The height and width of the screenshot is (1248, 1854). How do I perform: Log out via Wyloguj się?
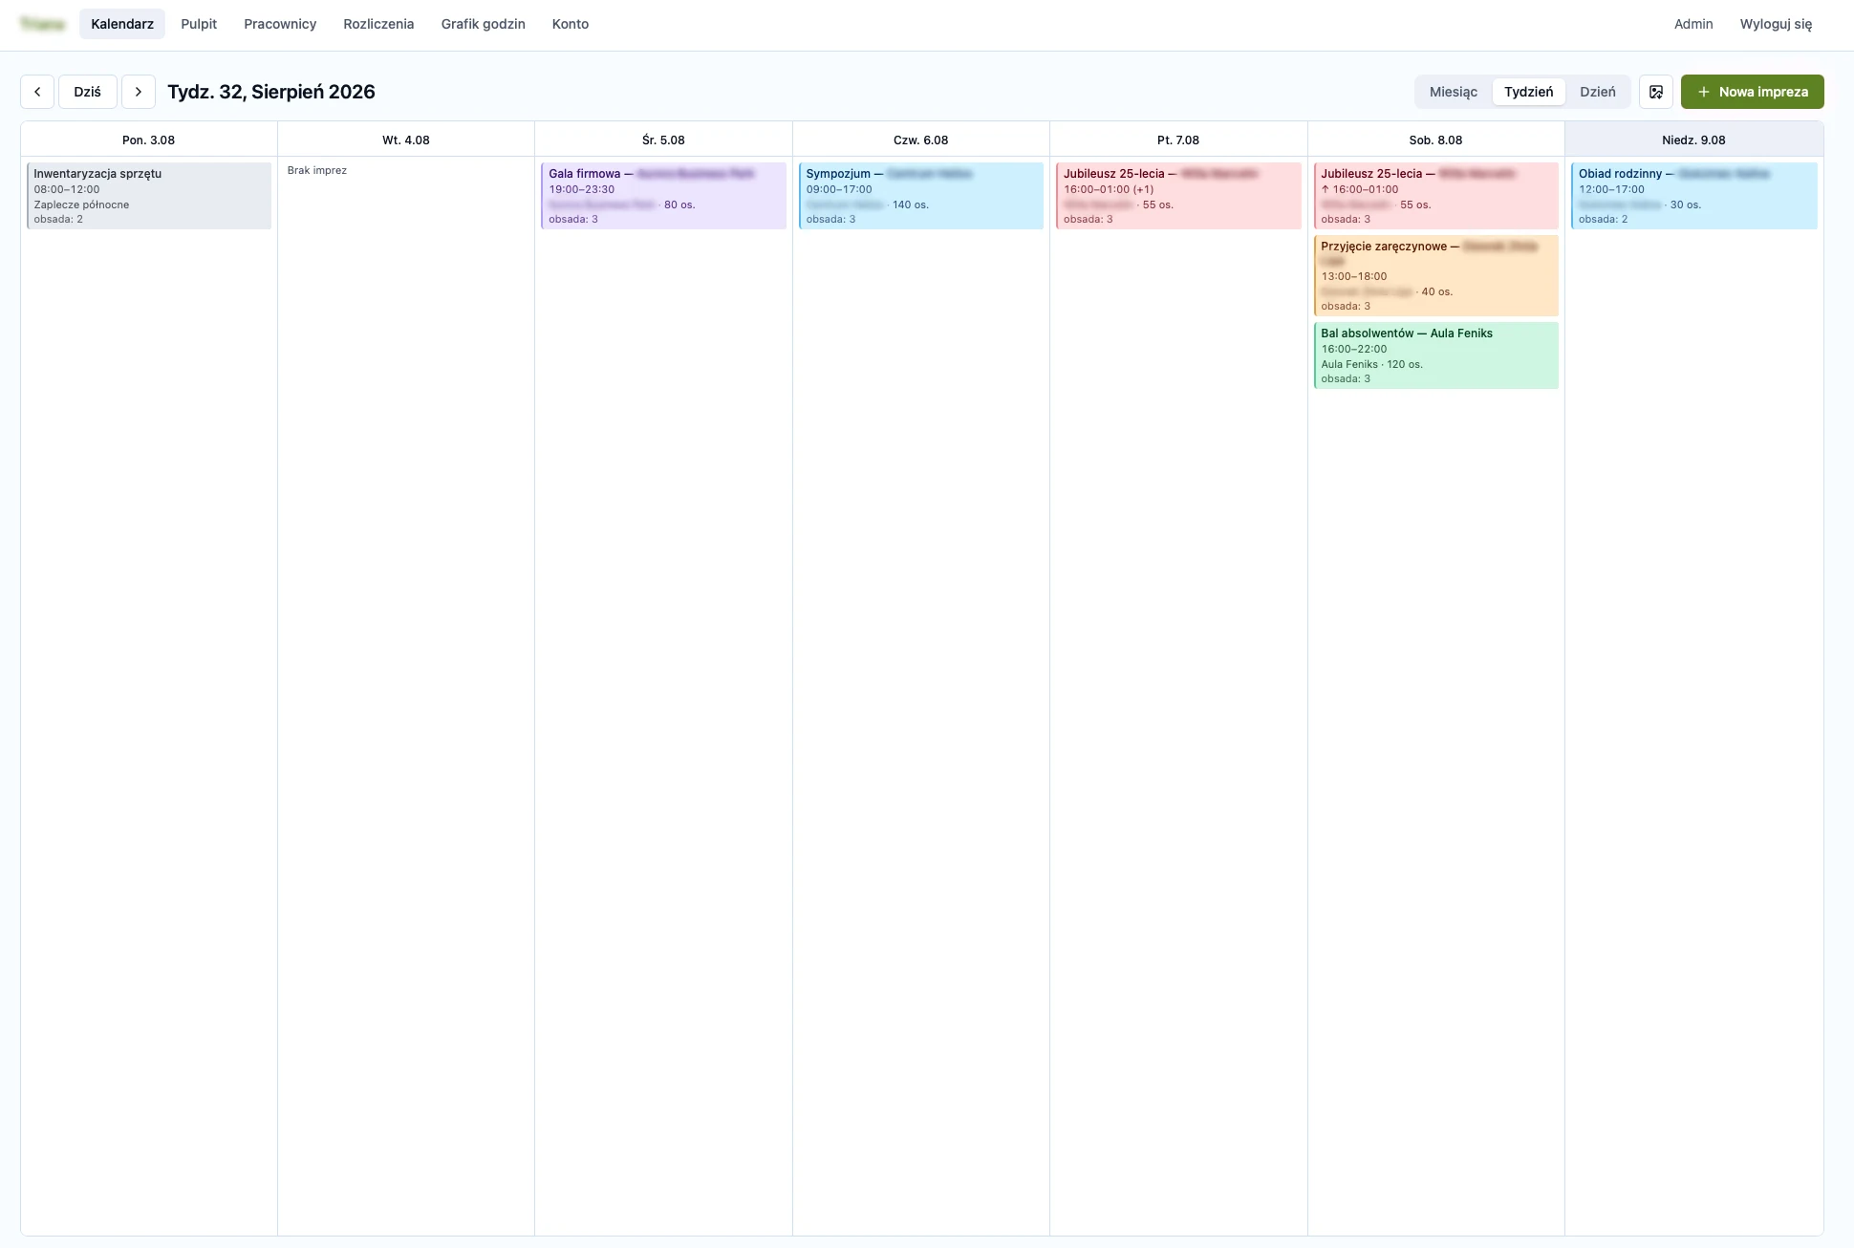click(1776, 24)
